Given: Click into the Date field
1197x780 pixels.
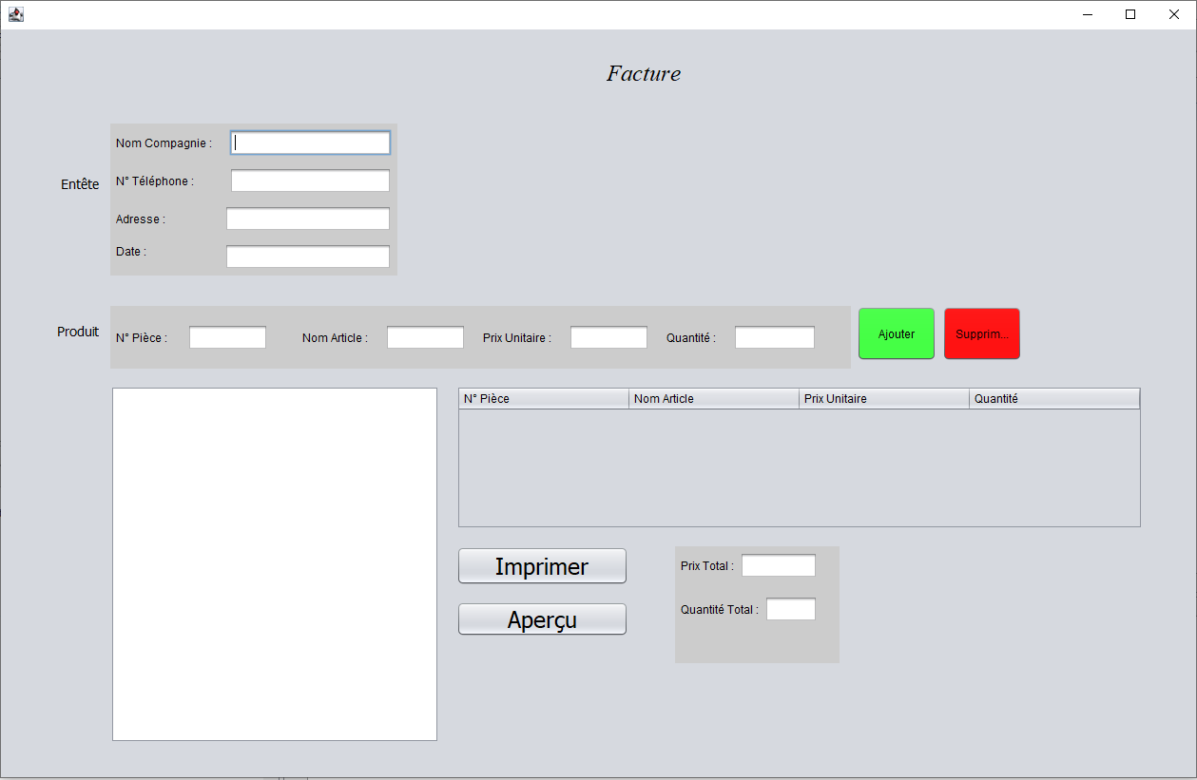Looking at the screenshot, I should (308, 257).
